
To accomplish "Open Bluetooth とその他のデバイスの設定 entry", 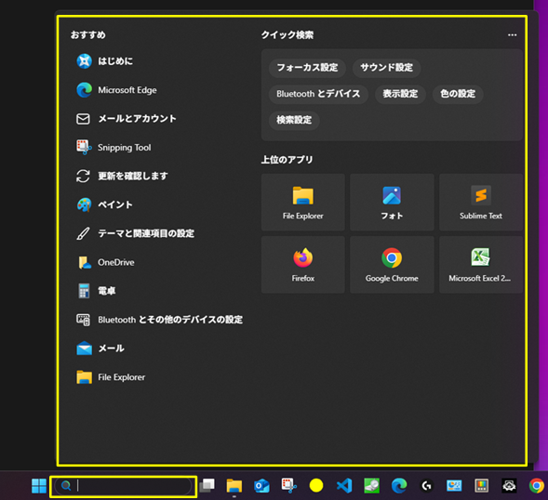I will coord(159,320).
